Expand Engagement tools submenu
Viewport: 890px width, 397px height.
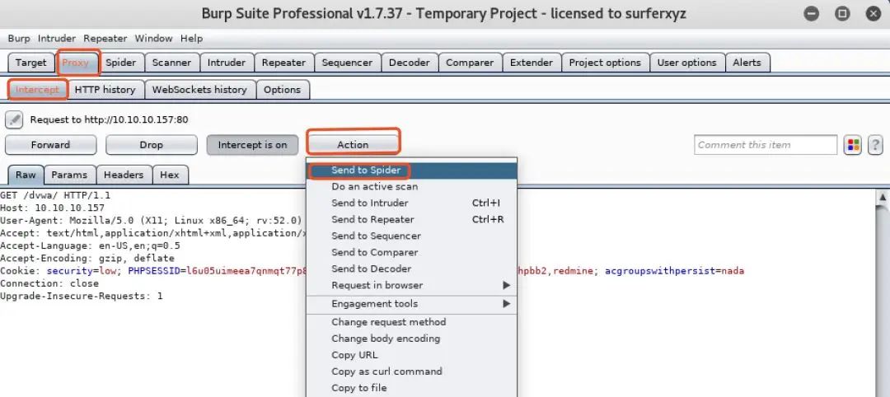[411, 304]
